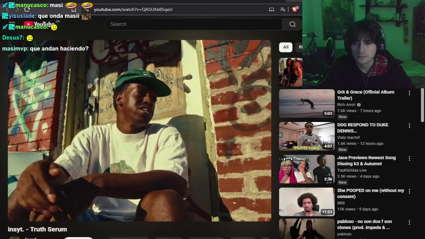The height and width of the screenshot is (239, 425).
Task: Select the All filter chip
Action: tap(286, 47)
